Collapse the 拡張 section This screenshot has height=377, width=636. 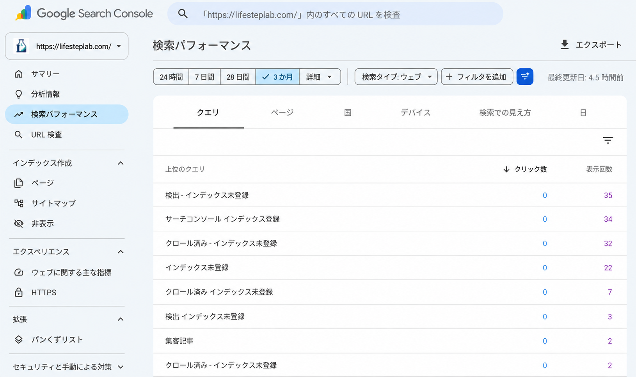pyautogui.click(x=121, y=319)
